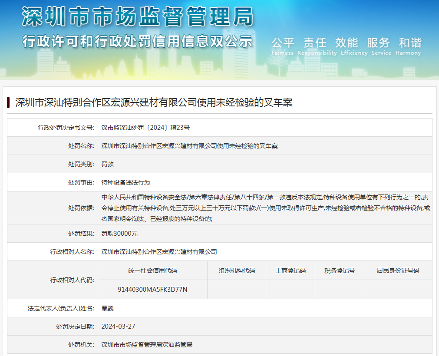Click the 组织机构代码 column header
This screenshot has height=356, width=439.
[x=236, y=270]
